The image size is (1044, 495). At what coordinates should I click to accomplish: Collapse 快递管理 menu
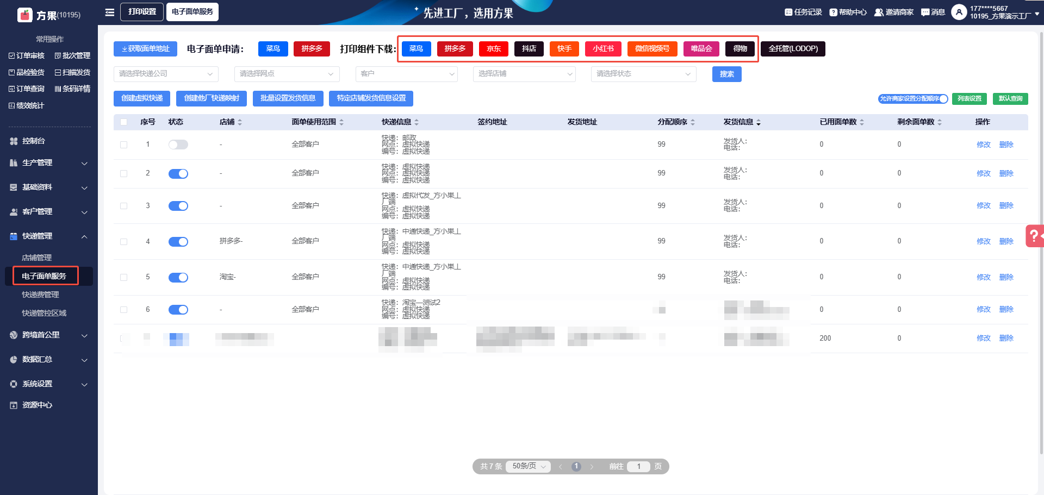click(x=49, y=236)
